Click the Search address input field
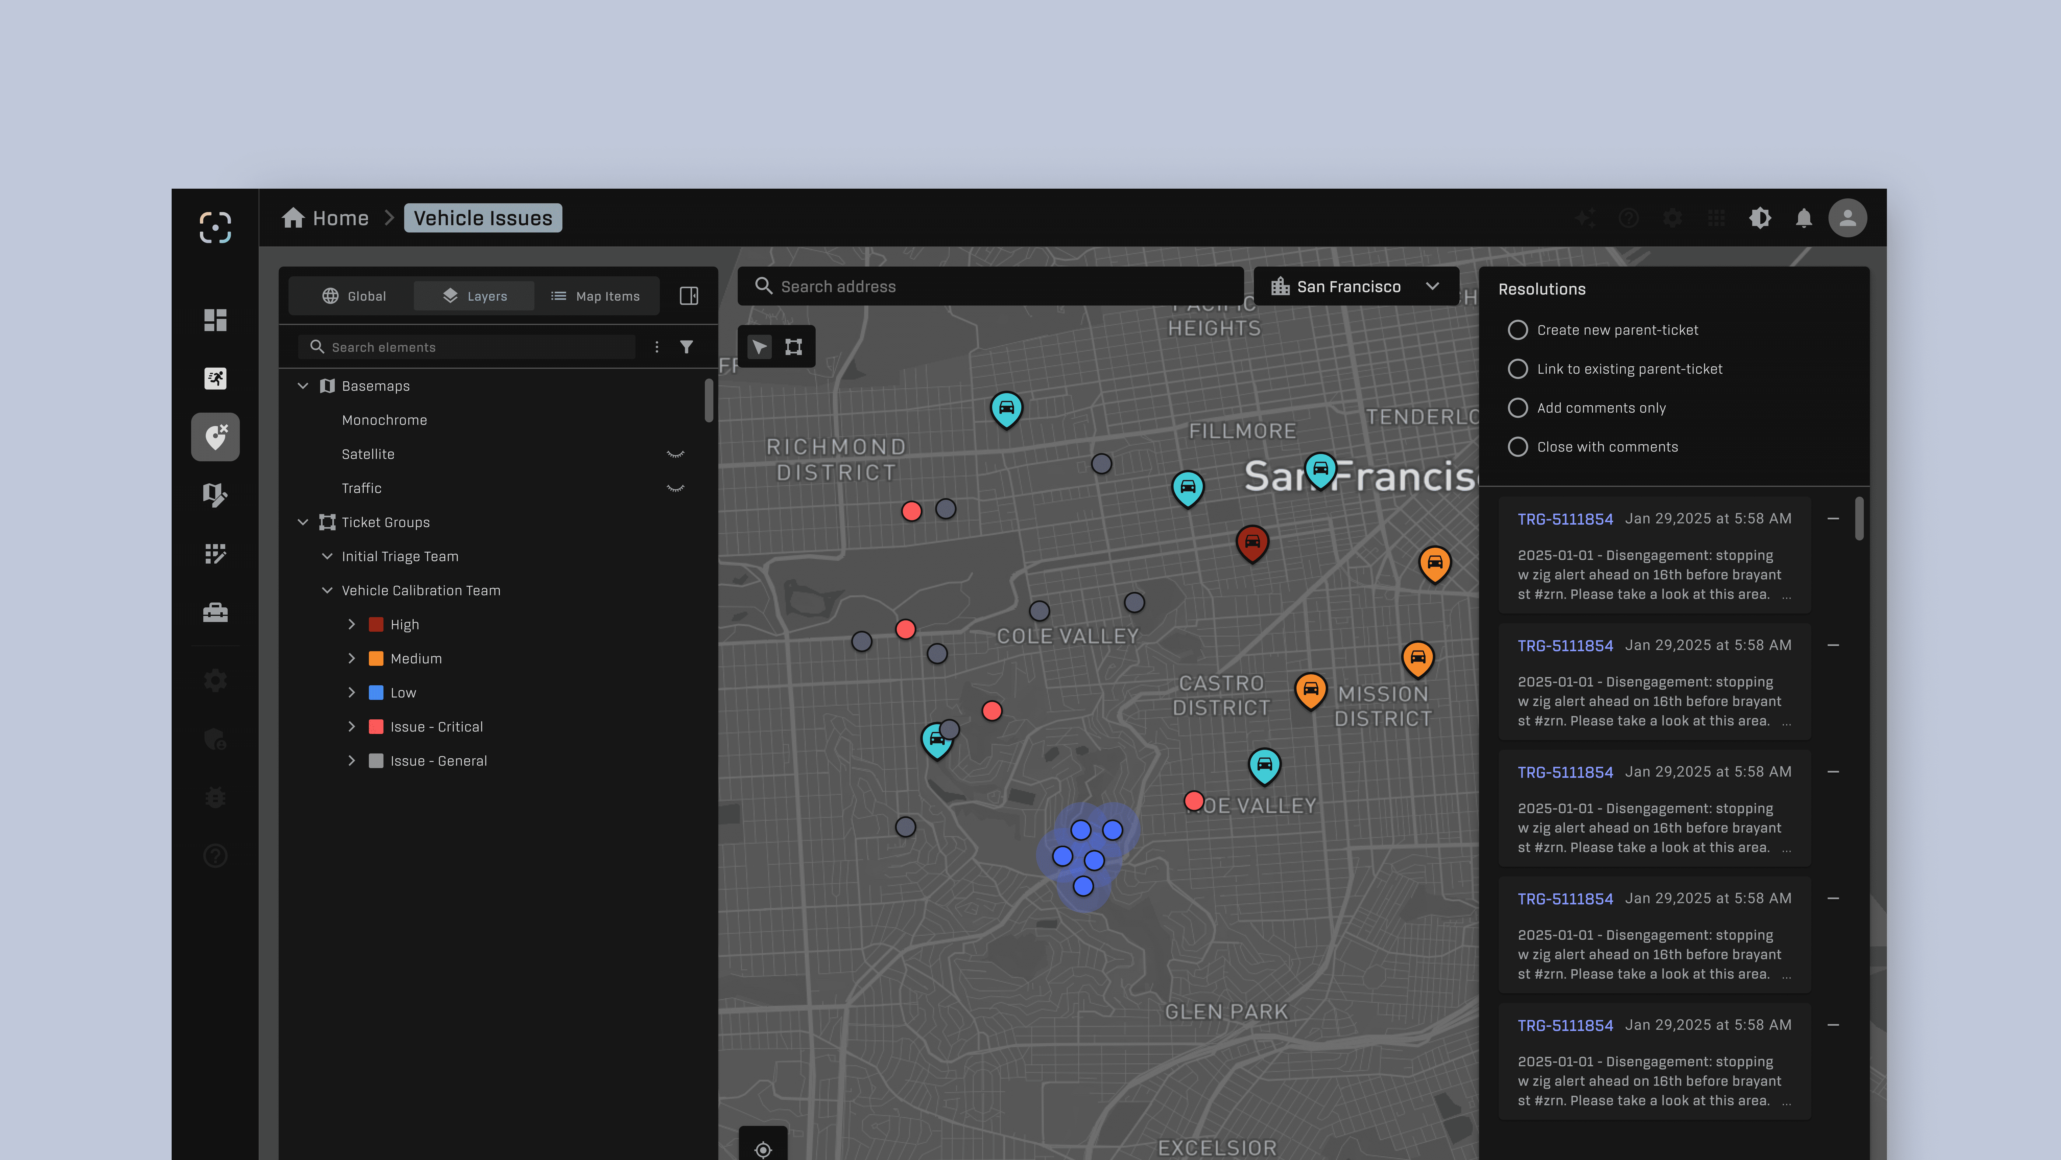This screenshot has height=1160, width=2061. click(991, 286)
